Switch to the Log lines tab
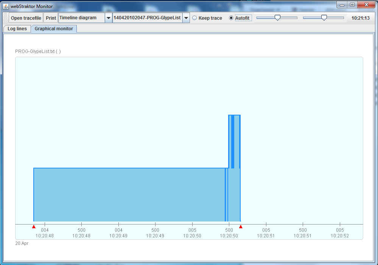378x265 pixels. [17, 28]
